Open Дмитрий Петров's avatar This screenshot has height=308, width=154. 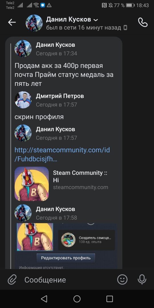click(23, 100)
